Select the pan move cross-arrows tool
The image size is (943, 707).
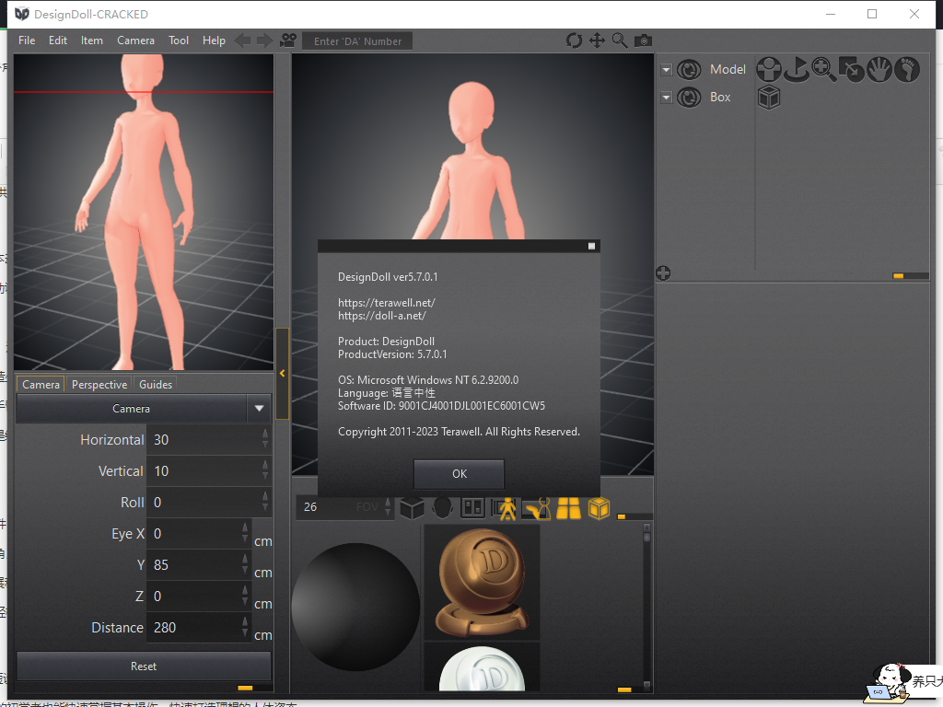coord(597,41)
